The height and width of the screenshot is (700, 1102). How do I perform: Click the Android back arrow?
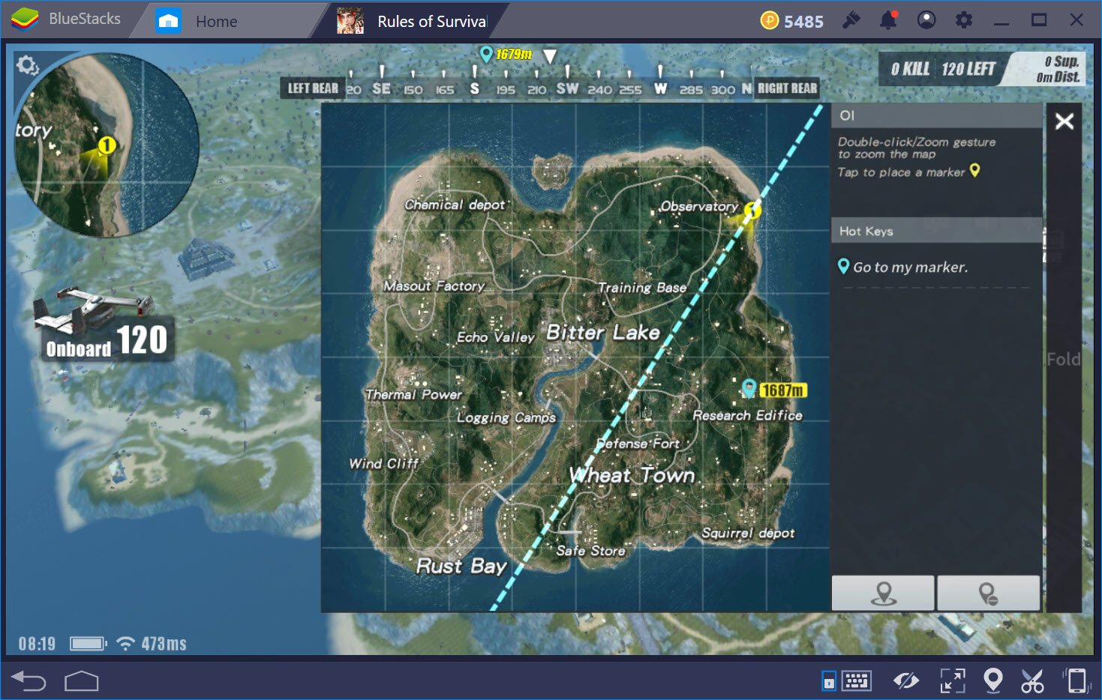coord(29,681)
